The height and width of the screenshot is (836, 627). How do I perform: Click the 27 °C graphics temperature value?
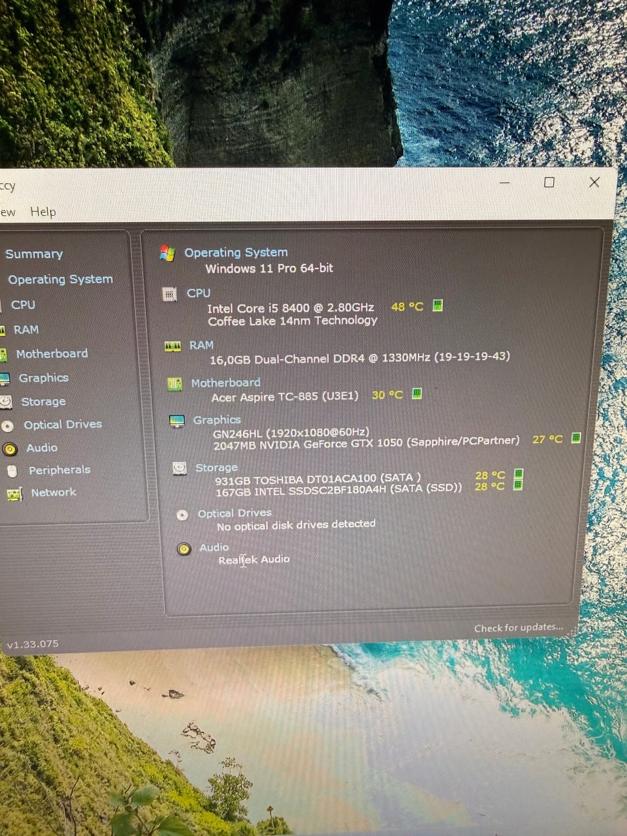click(x=547, y=440)
